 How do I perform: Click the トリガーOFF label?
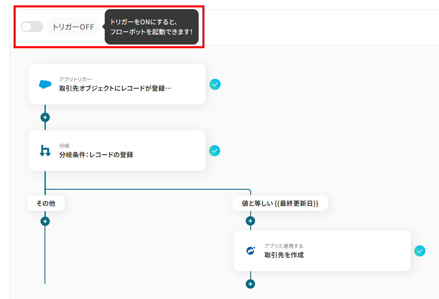coord(73,27)
